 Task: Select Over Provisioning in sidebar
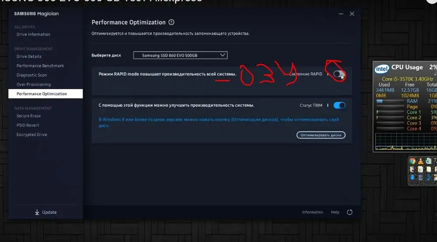(34, 84)
